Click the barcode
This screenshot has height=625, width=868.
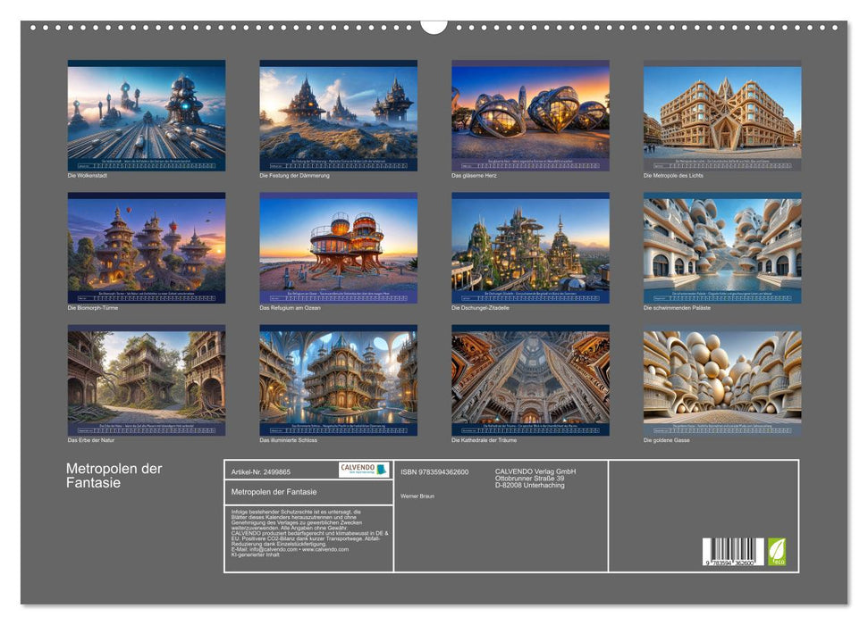734,552
